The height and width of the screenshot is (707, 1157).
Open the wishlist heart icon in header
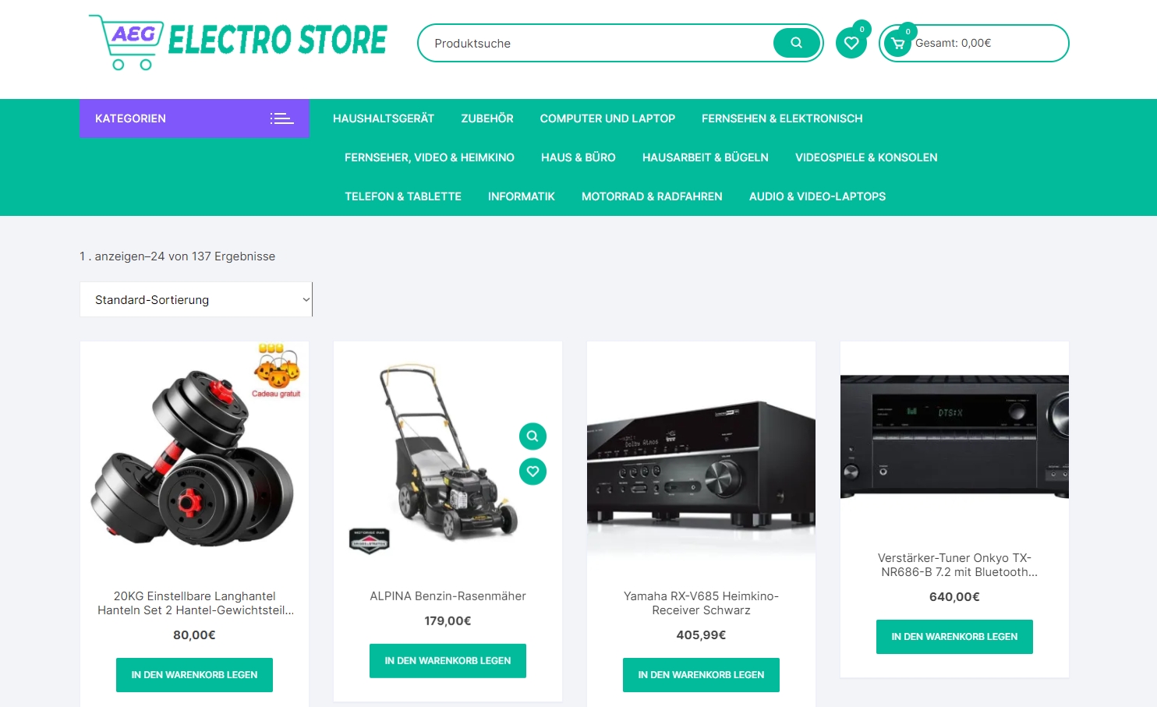[851, 43]
